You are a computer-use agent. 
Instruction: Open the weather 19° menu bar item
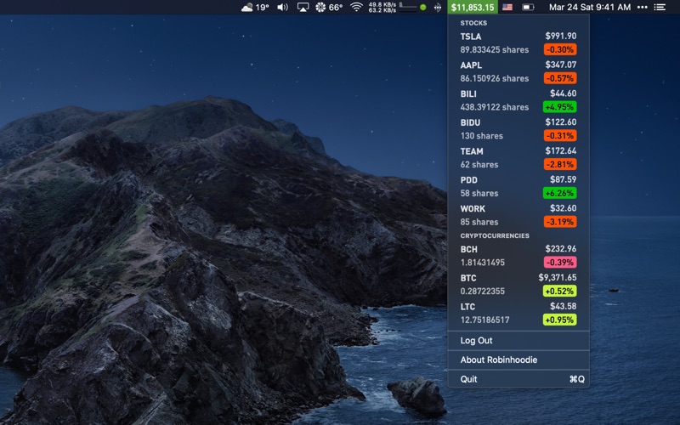[255, 7]
